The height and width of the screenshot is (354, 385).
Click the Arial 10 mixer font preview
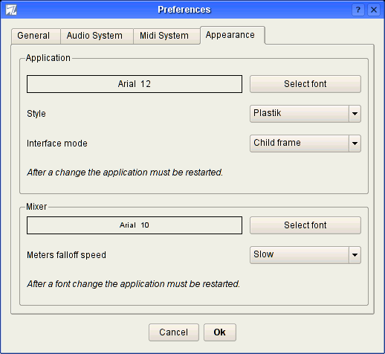tap(135, 225)
